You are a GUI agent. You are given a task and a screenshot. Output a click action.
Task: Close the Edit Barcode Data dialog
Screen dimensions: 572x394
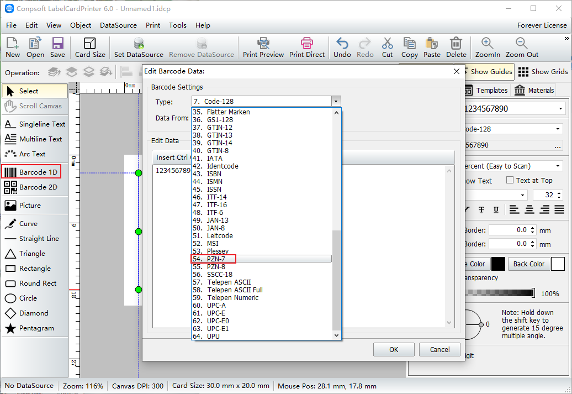tap(457, 71)
